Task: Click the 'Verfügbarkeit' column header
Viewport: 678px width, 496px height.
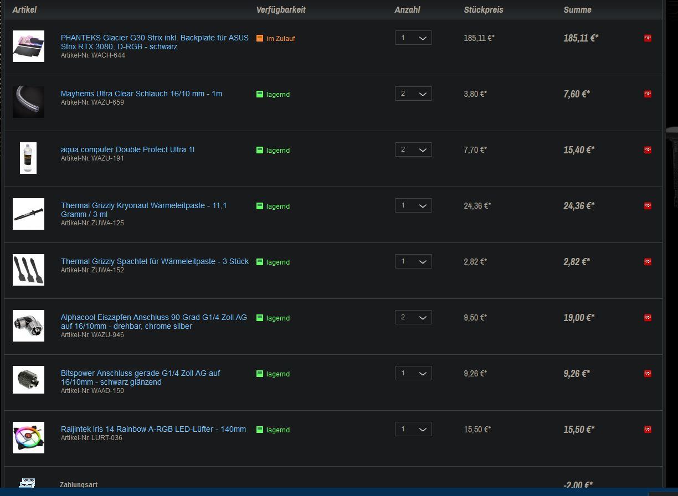Action: [x=281, y=10]
